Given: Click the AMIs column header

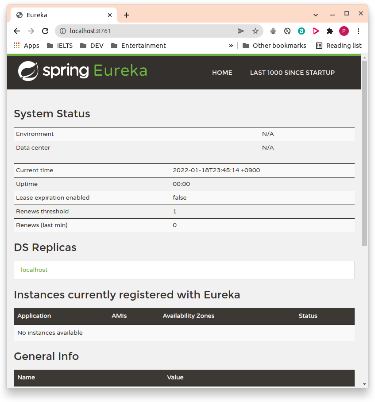Looking at the screenshot, I should [x=119, y=316].
